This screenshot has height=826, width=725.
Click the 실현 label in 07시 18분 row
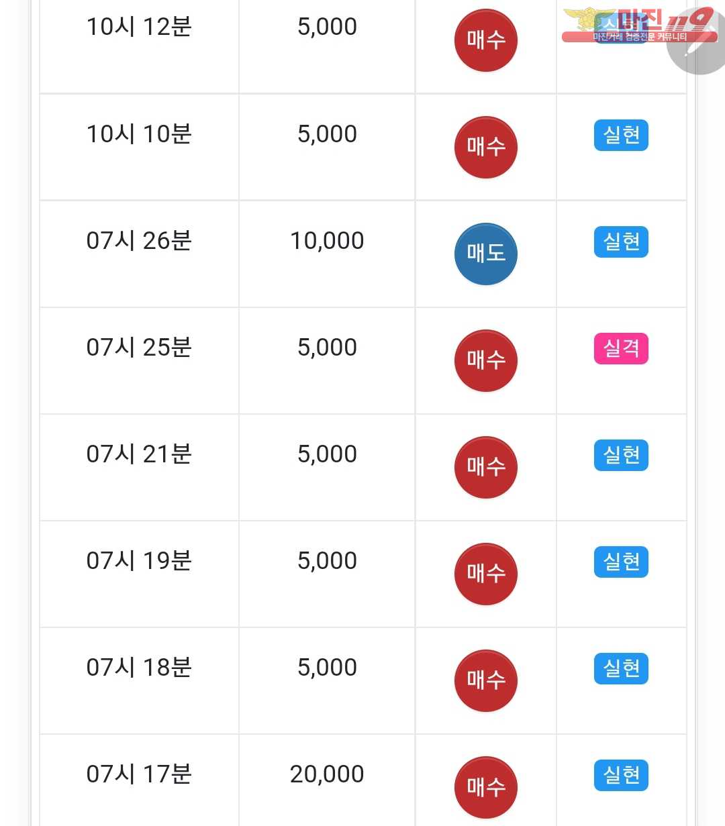point(621,669)
